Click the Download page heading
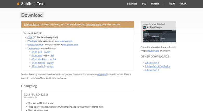 coord(32,15)
